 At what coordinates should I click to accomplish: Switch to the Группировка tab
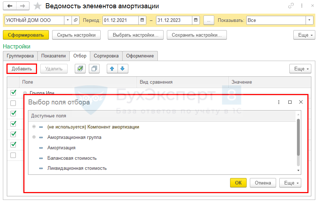tap(20, 56)
